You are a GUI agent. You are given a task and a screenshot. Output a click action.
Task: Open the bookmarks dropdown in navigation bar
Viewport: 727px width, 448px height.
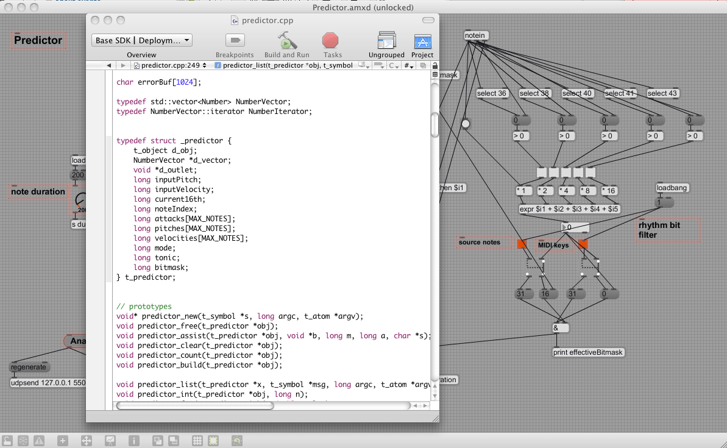click(x=364, y=65)
